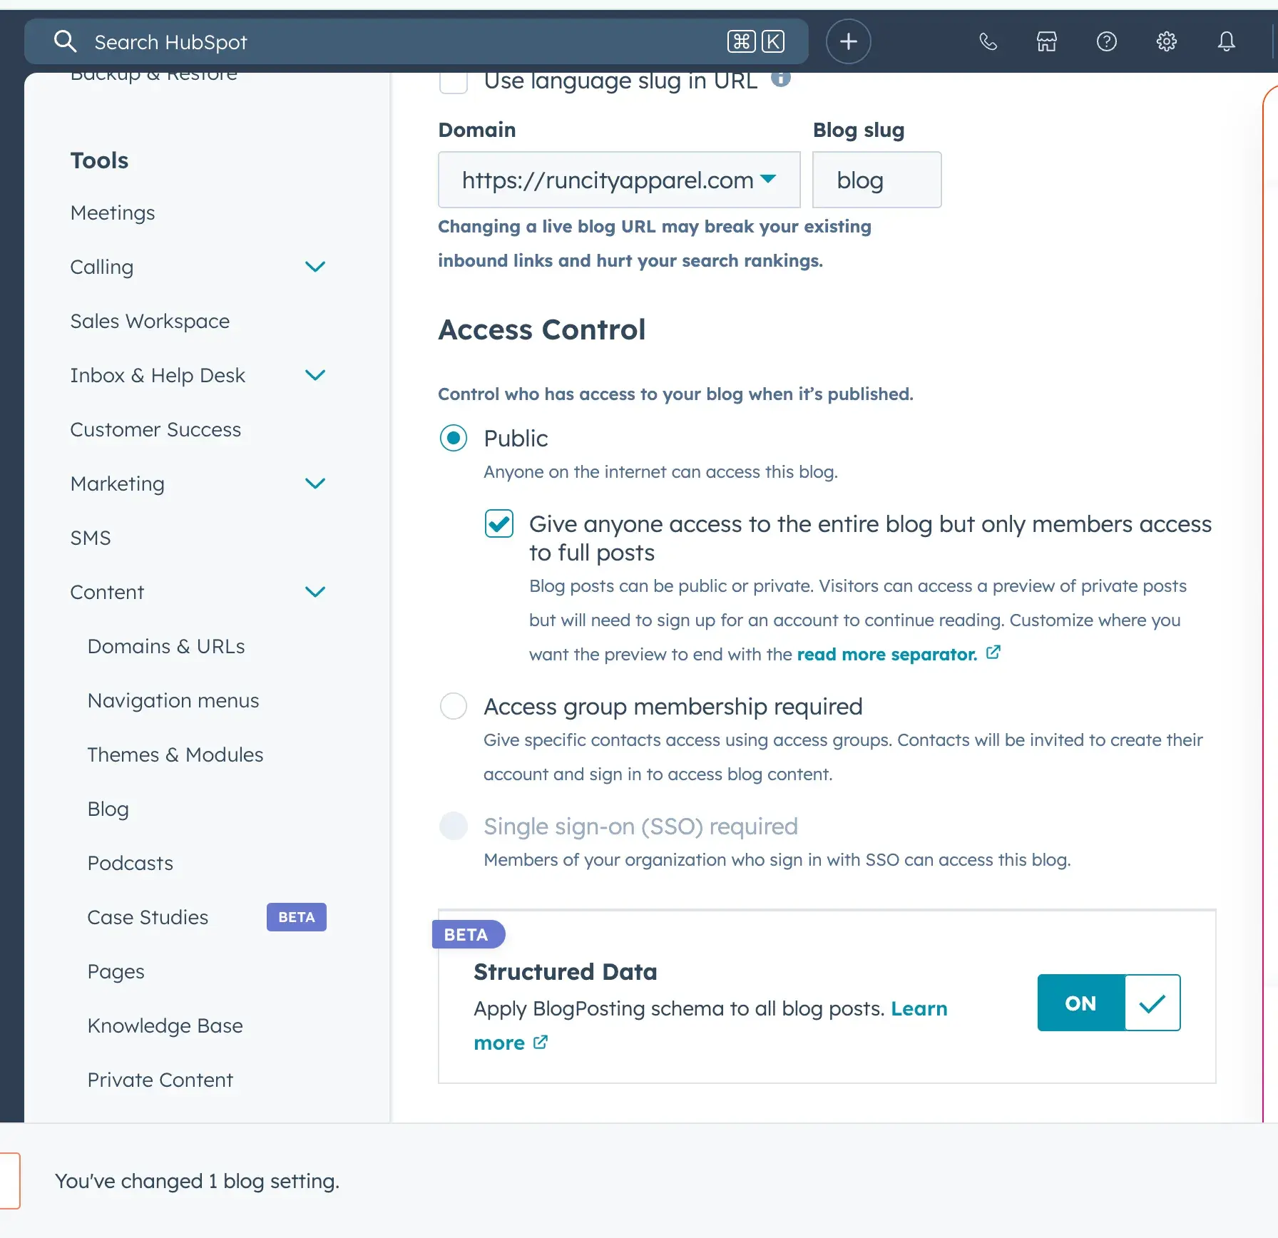
Task: Click the search magnifier icon in HubSpot search bar
Action: (65, 41)
